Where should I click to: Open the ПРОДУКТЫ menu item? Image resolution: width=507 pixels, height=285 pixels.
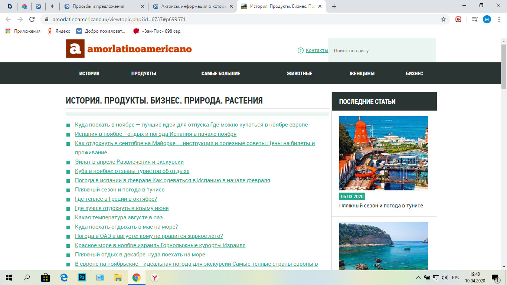pyautogui.click(x=144, y=73)
